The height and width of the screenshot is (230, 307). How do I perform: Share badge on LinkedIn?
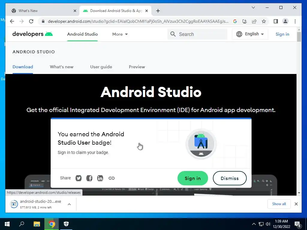click(x=100, y=178)
